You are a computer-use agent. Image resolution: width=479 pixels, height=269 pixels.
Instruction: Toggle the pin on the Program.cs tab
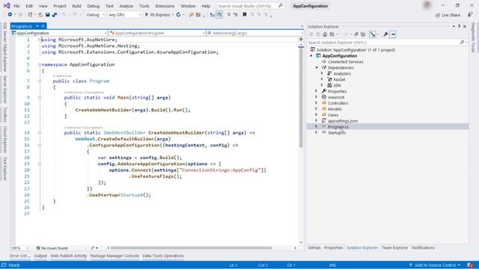coord(37,26)
